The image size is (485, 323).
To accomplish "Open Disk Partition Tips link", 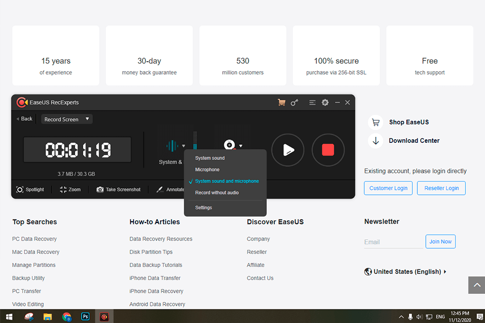I will tap(151, 252).
